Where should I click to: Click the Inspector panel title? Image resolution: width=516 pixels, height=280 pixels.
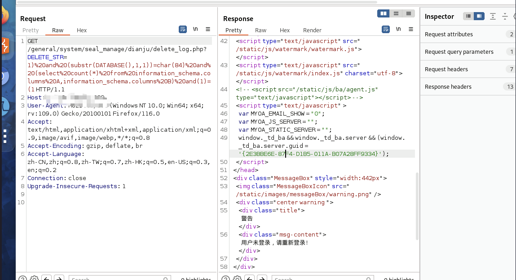[x=439, y=17]
